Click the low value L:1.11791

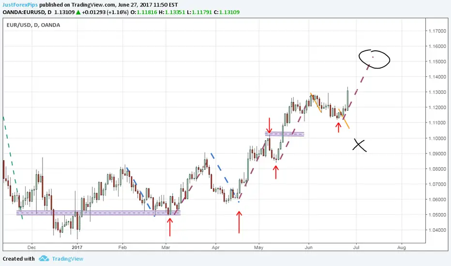(199, 12)
